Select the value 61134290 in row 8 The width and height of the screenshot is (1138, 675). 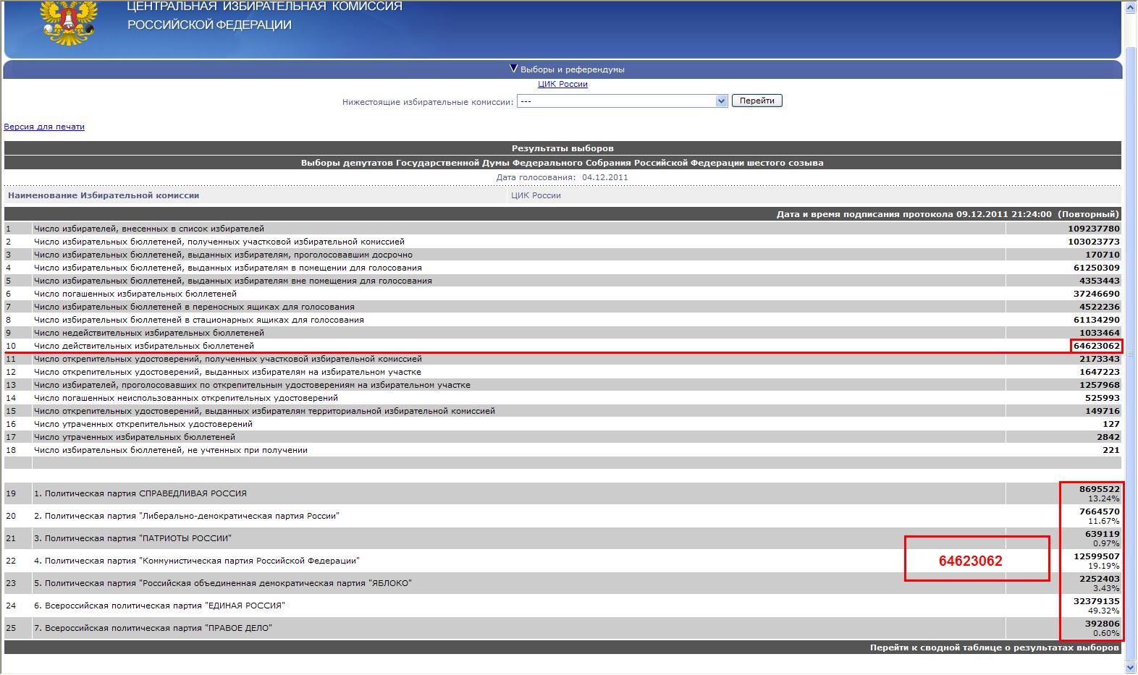1096,320
